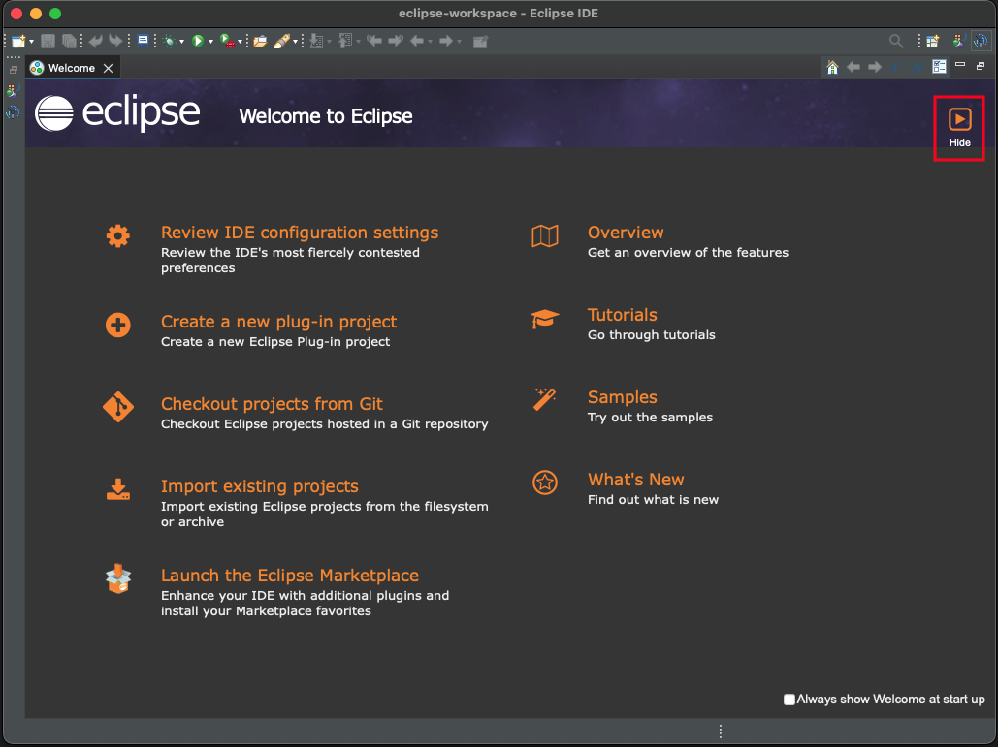The height and width of the screenshot is (747, 998).
Task: Expand the Debug dropdown arrow
Action: pyautogui.click(x=181, y=42)
